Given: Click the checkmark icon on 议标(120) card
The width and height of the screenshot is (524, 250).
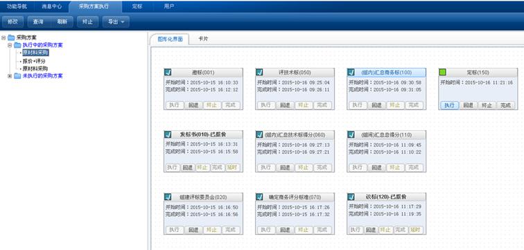Looking at the screenshot, I should (x=351, y=197).
